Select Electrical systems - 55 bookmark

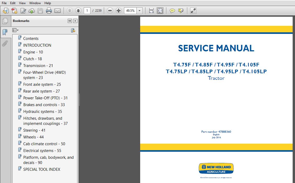tap(42, 151)
